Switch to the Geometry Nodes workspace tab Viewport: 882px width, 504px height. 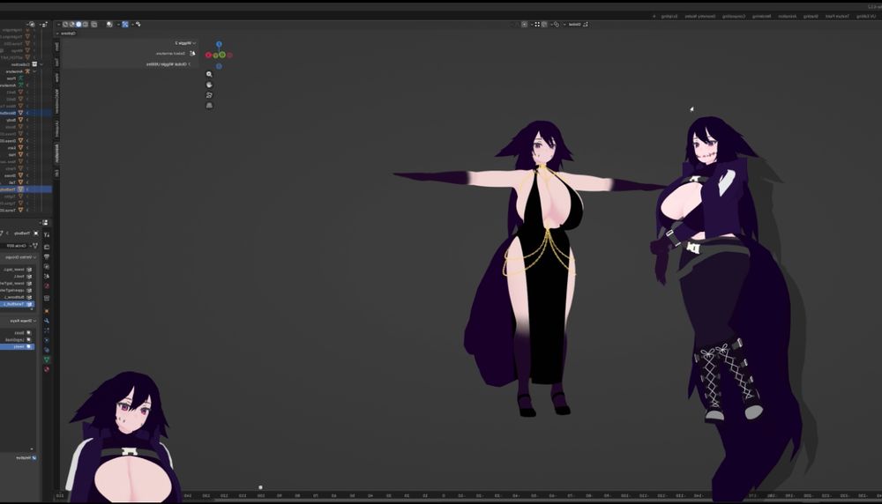click(700, 16)
